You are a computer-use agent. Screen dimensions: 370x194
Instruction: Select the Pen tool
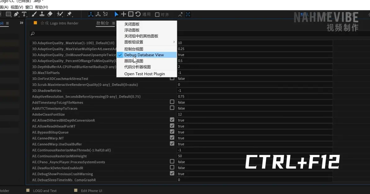tap(16, 14)
